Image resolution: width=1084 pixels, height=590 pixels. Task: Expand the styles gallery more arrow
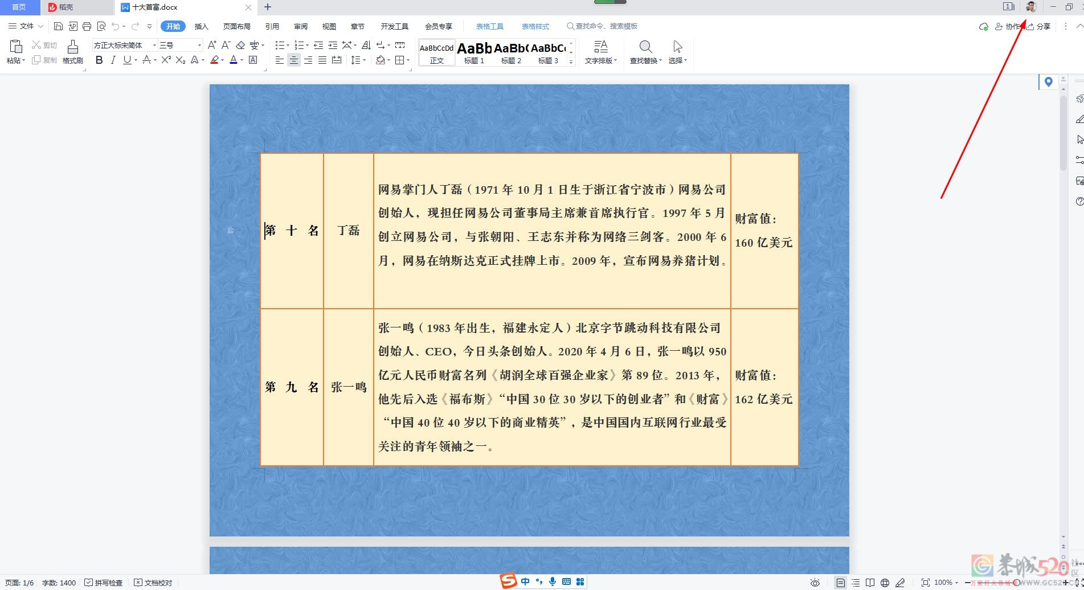pos(571,62)
